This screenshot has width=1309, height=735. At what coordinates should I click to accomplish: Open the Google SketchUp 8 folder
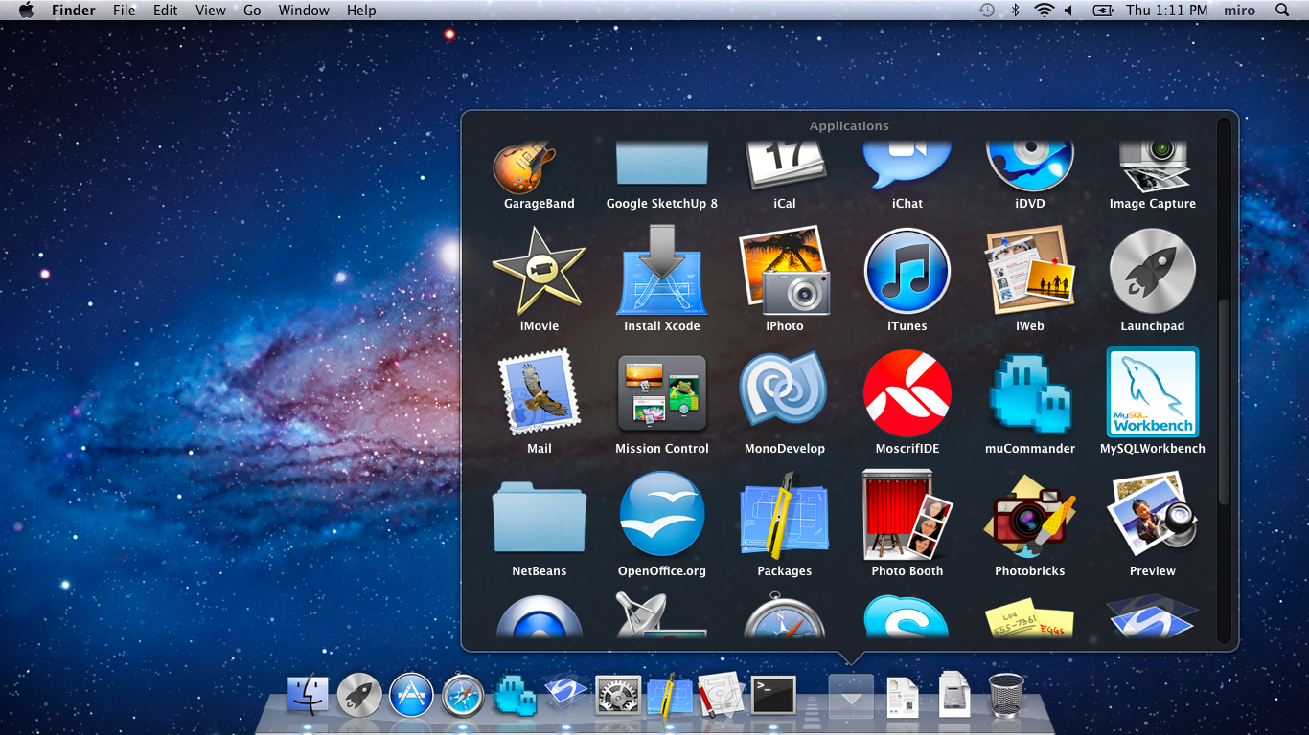pos(661,164)
